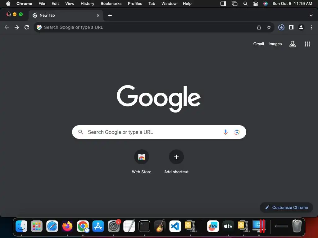Open System Settings from the Dock
The height and width of the screenshot is (238, 318).
[114, 226]
